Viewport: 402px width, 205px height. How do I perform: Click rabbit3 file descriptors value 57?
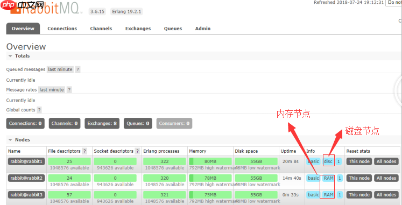69,195
